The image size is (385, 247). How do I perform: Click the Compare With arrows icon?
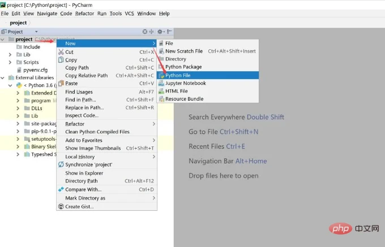61,189
